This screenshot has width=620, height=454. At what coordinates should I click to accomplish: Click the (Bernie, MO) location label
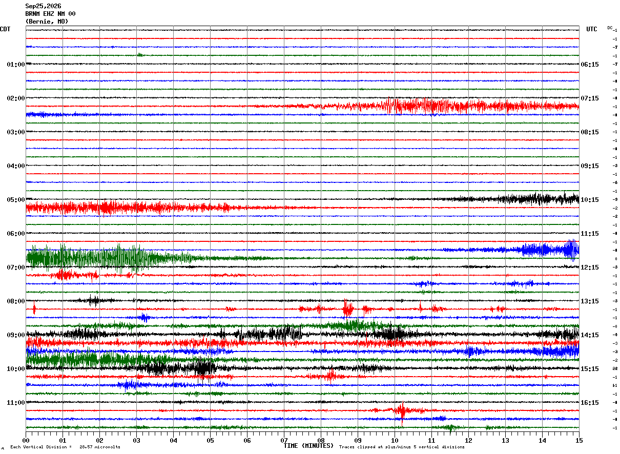pyautogui.click(x=47, y=22)
